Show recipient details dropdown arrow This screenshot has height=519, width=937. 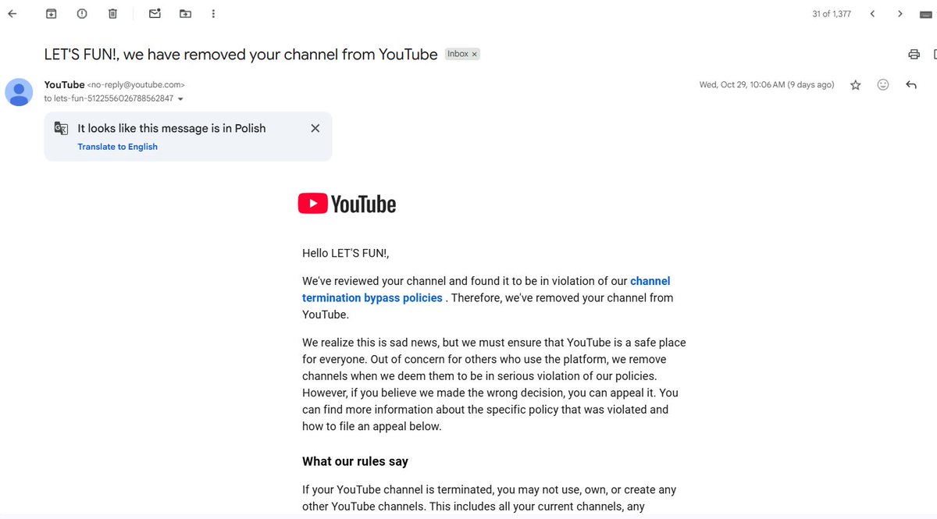coord(180,99)
